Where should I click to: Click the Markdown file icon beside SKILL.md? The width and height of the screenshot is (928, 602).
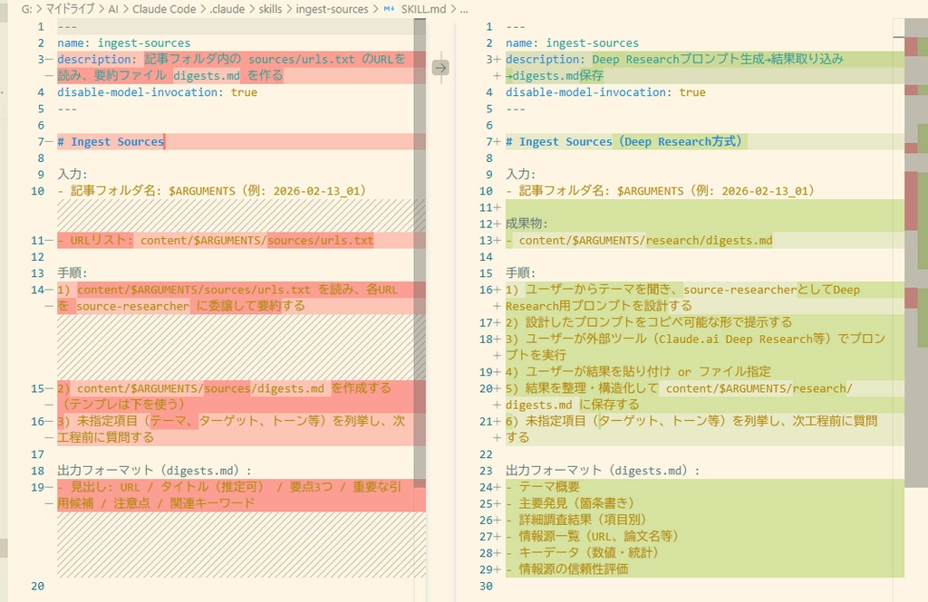point(389,9)
